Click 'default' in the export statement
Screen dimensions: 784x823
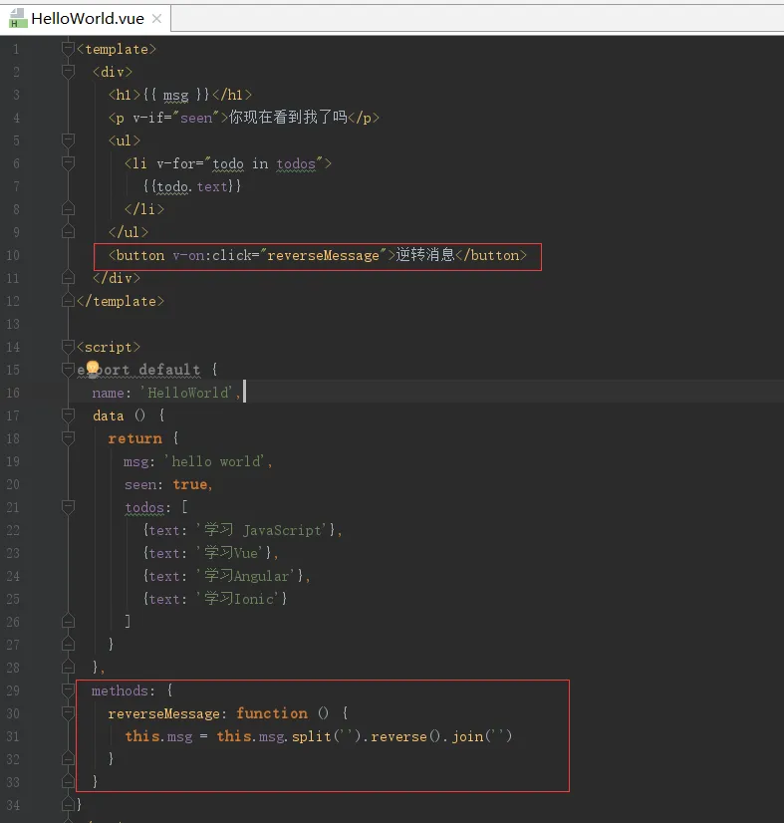coord(169,370)
